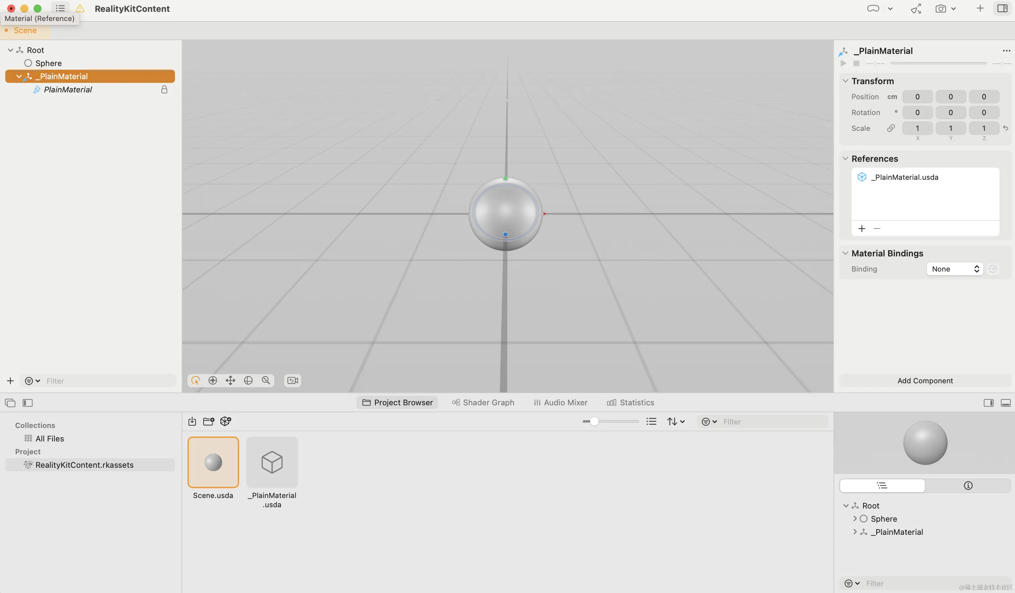Image resolution: width=1015 pixels, height=593 pixels.
Task: Toggle the inspector sidebar button in title bar
Action: click(x=1002, y=8)
